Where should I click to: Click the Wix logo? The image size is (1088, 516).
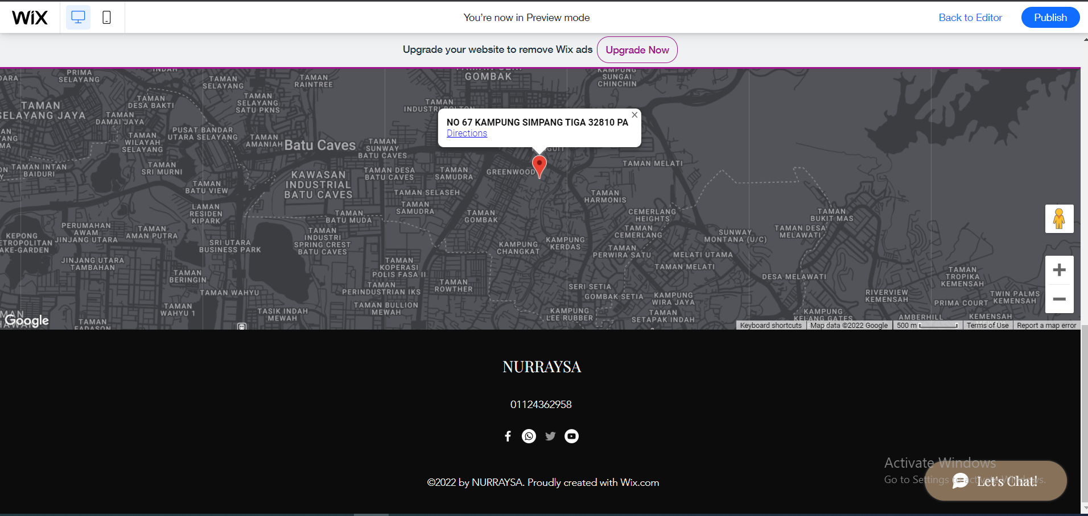point(30,18)
